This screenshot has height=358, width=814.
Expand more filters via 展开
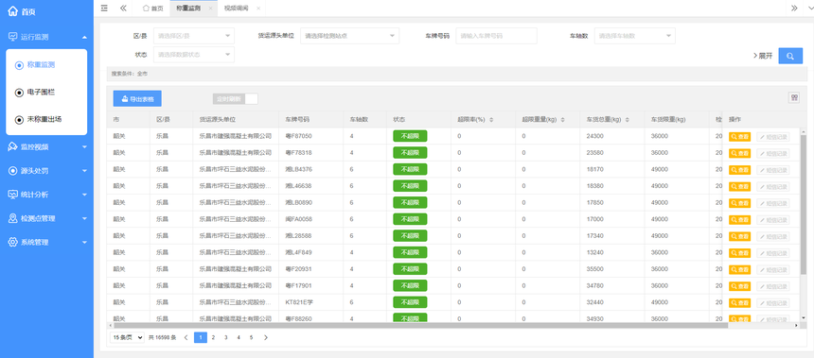click(x=763, y=56)
